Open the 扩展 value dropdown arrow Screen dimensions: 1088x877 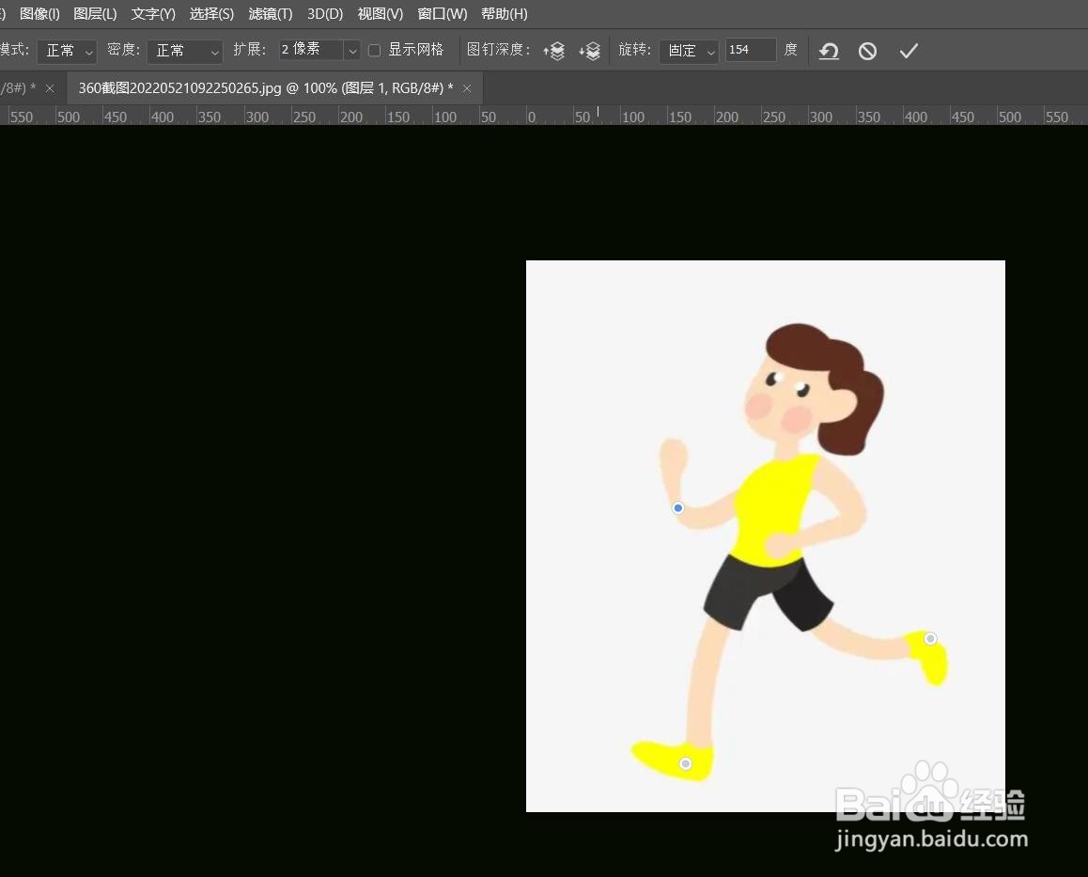352,50
